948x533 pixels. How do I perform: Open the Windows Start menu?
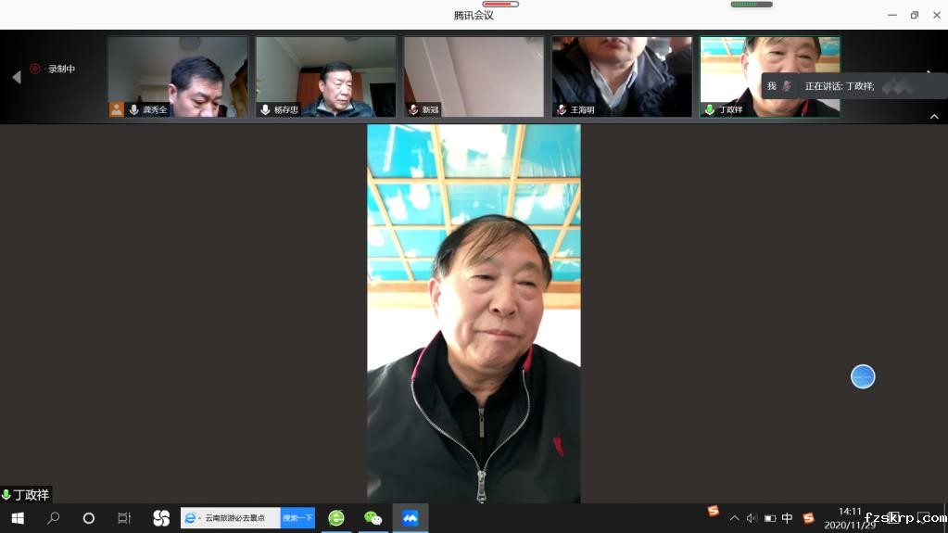pos(17,518)
